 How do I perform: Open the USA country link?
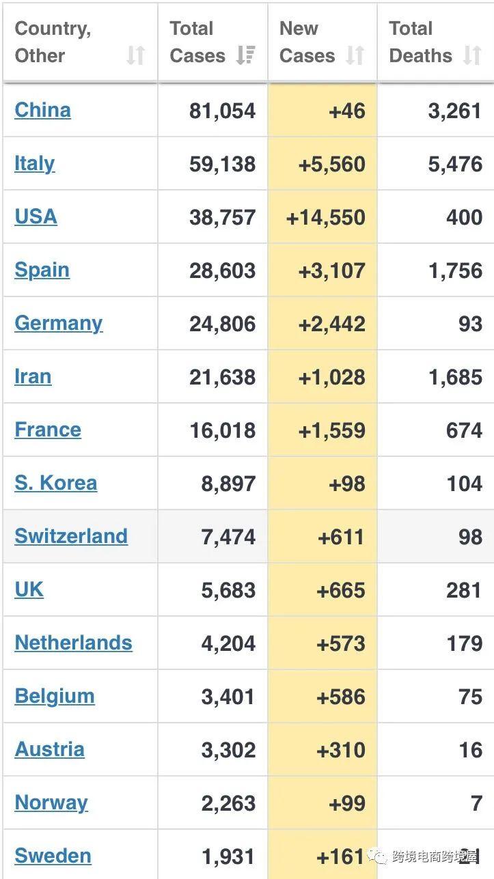(36, 217)
